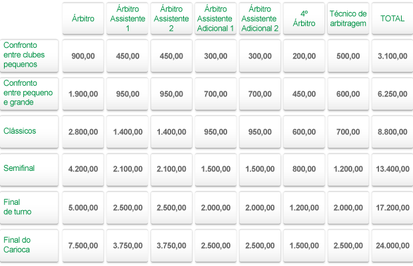Select the TOTAL column header
Screen dimensions: 413x266
[x=392, y=19]
